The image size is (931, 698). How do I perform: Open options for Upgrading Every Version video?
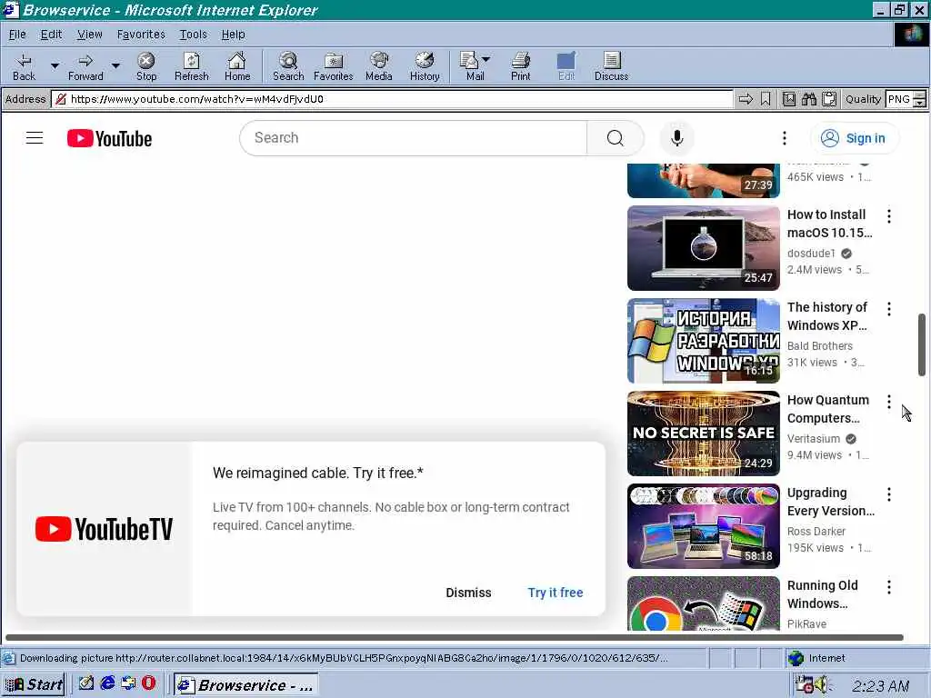tap(889, 494)
